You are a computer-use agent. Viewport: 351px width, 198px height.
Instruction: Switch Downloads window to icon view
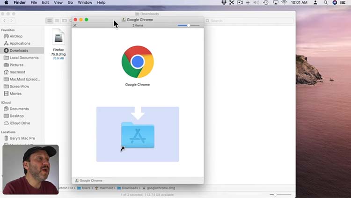pyautogui.click(x=49, y=21)
